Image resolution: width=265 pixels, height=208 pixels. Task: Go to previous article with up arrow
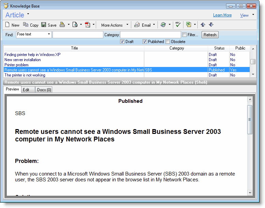pyautogui.click(x=203, y=25)
